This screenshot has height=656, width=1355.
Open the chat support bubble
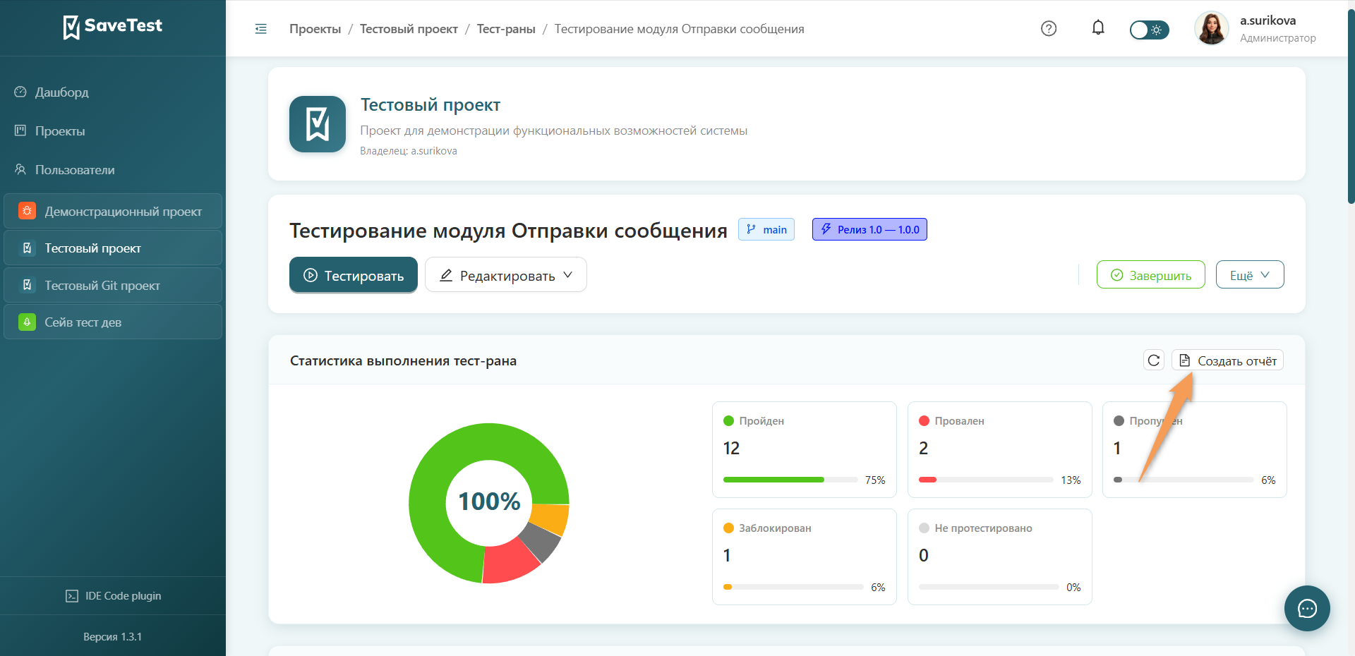coord(1307,608)
